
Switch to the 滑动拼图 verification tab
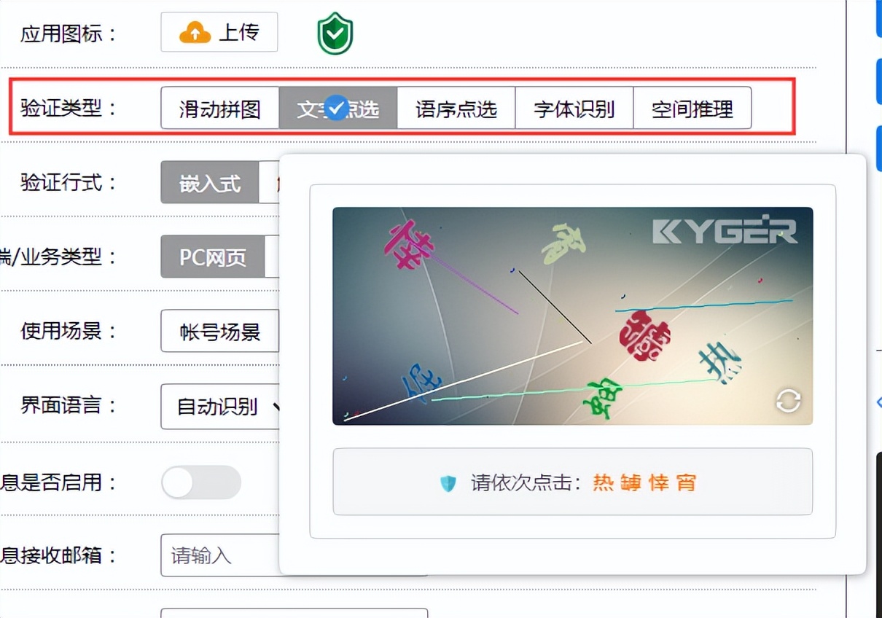[x=219, y=107]
